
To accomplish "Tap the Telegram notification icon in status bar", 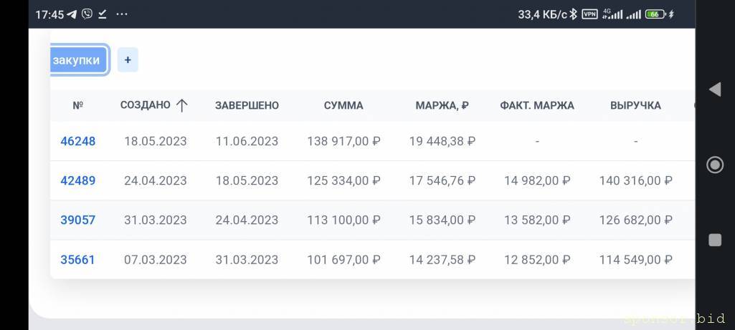I will click(72, 14).
